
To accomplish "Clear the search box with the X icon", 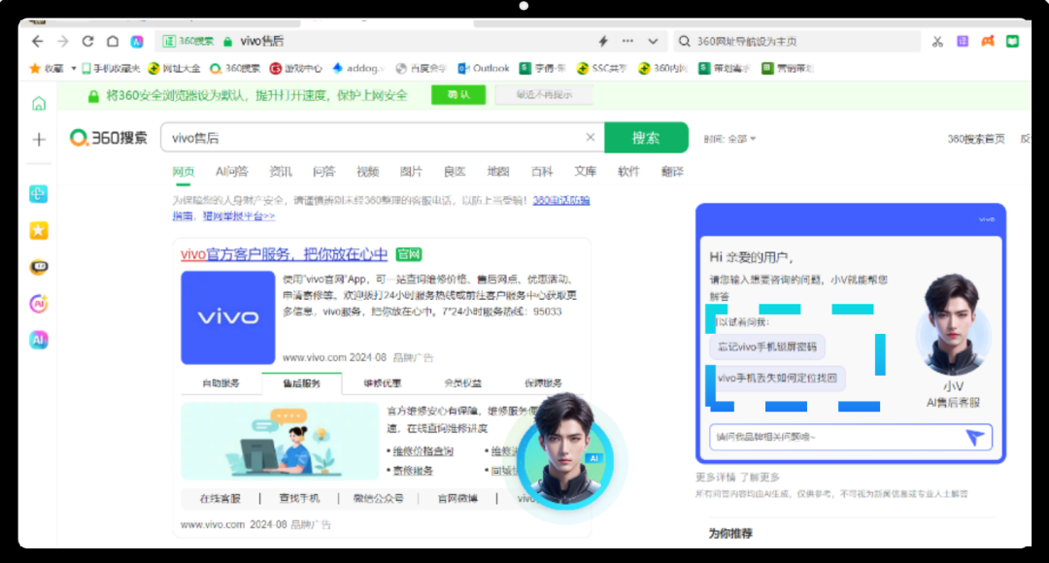I will pos(590,138).
